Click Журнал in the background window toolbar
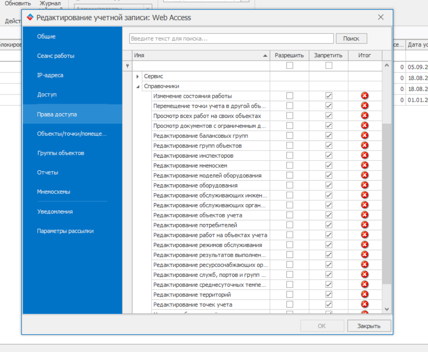The height and width of the screenshot is (352, 428). click(x=50, y=3)
